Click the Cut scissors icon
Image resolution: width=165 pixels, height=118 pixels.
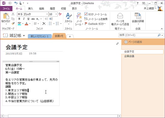tap(13, 14)
